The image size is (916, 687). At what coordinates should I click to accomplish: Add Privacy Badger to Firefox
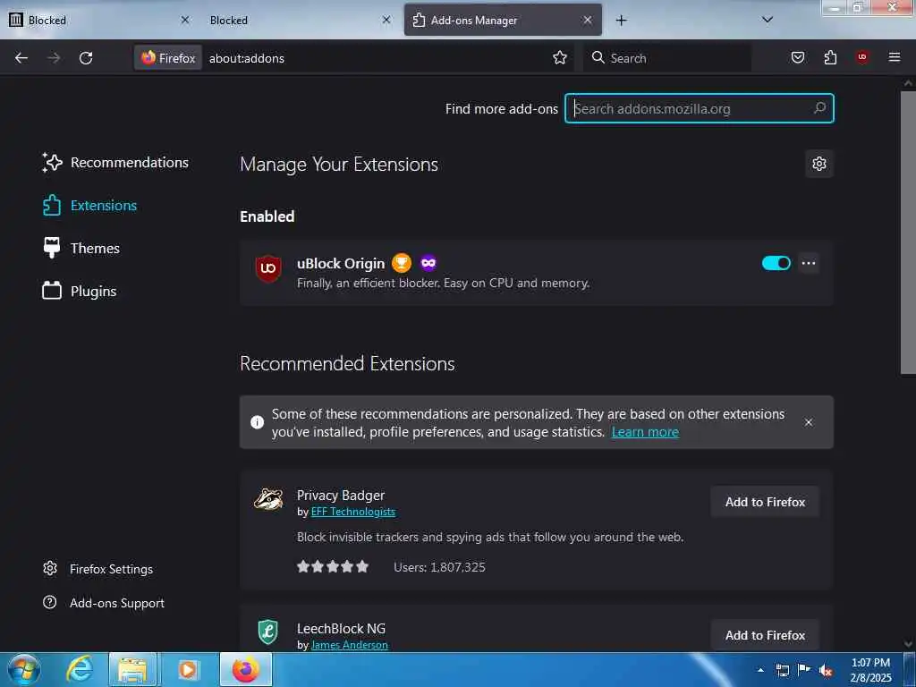[765, 502]
